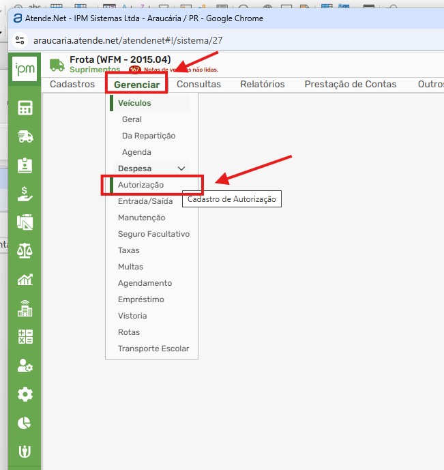Image resolution: width=444 pixels, height=470 pixels.
Task: Open the Prestação de Contas menu
Action: point(351,84)
